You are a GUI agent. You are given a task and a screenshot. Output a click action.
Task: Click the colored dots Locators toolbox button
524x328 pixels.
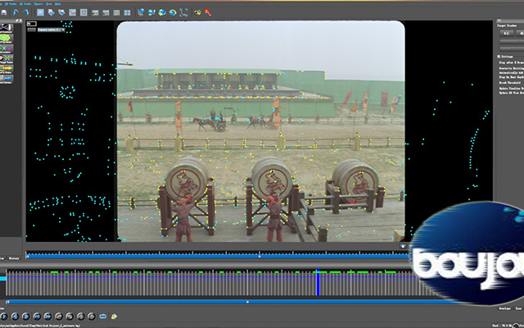pyautogui.click(x=6, y=49)
